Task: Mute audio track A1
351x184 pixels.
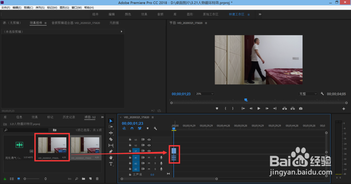Action: [149, 157]
